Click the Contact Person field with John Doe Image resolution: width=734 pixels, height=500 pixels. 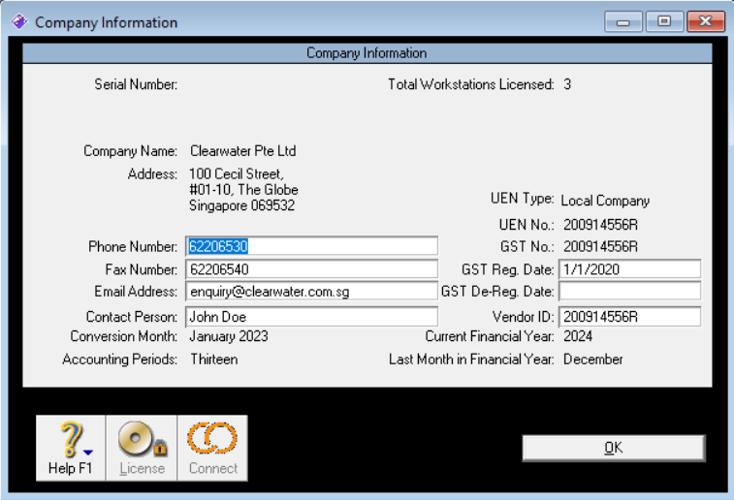pyautogui.click(x=310, y=317)
